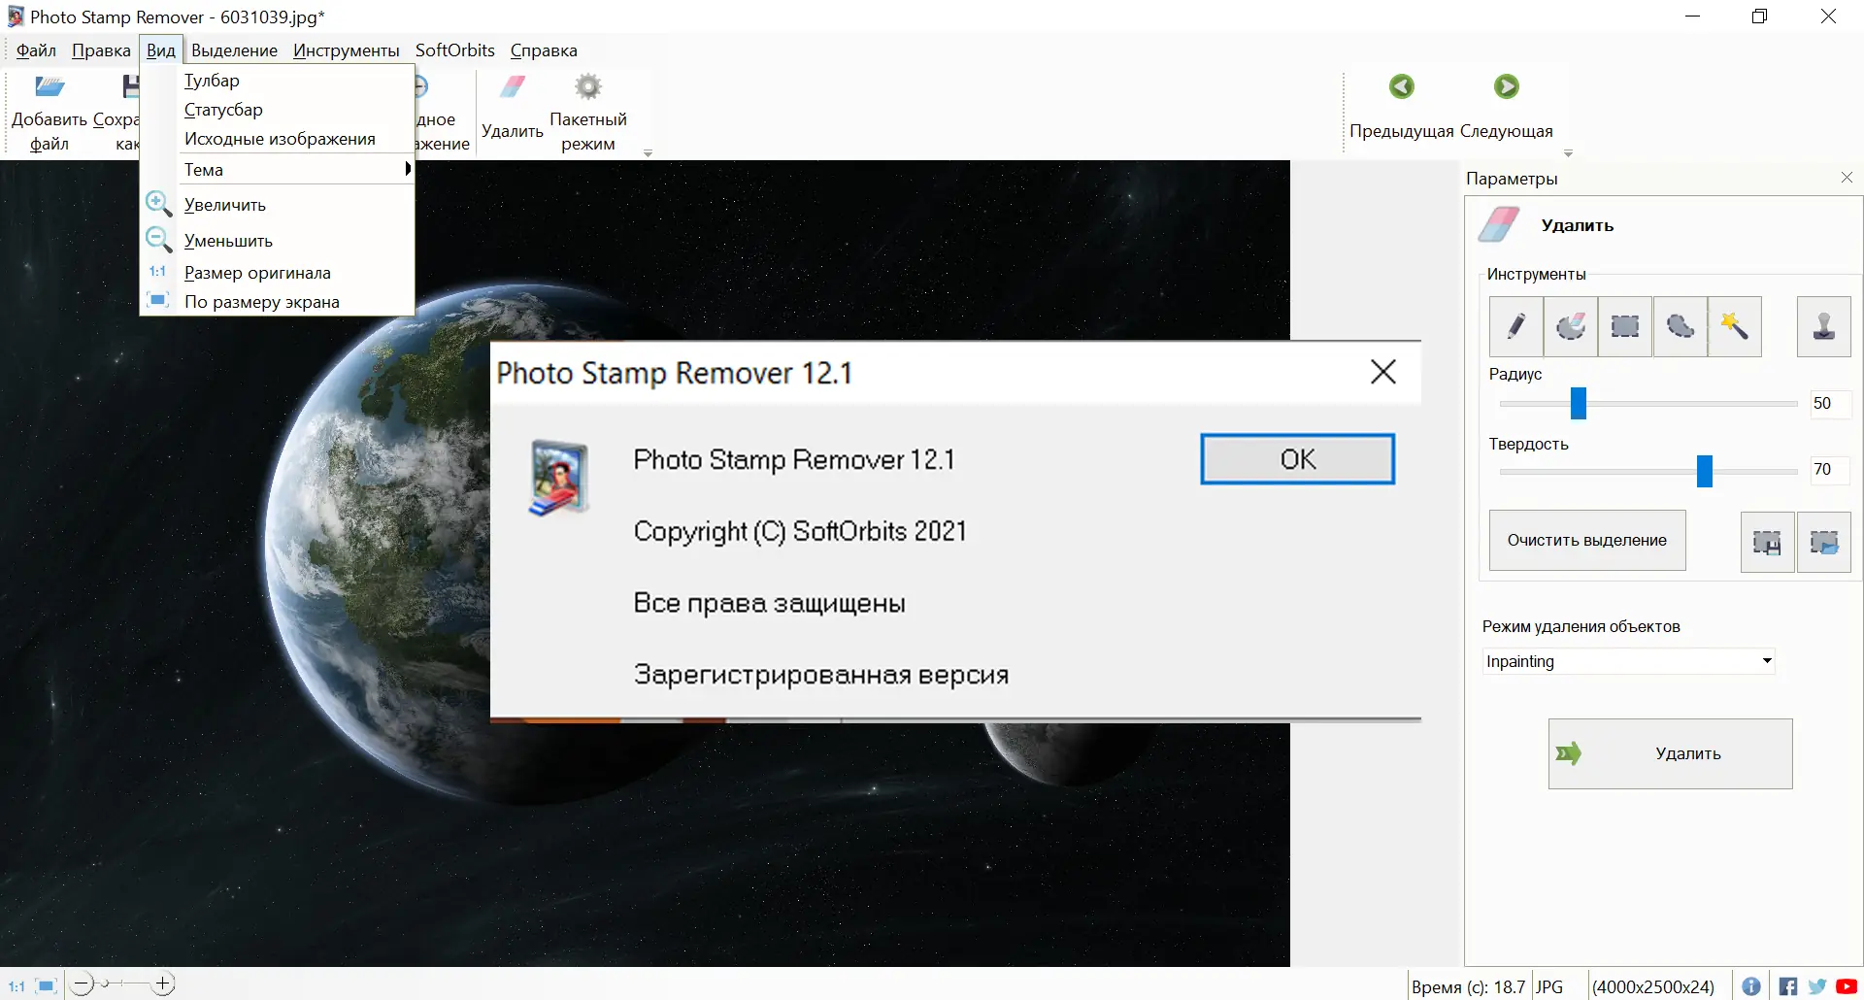1864x1000 pixels.
Task: Click the JPG format status bar entry
Action: click(1549, 987)
